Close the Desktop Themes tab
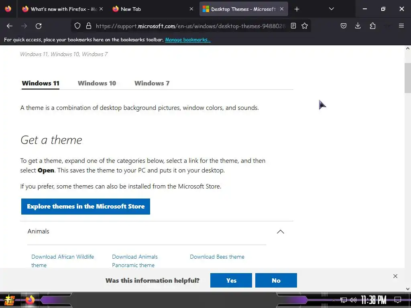Viewport: 411px width, 308px height. tap(282, 9)
